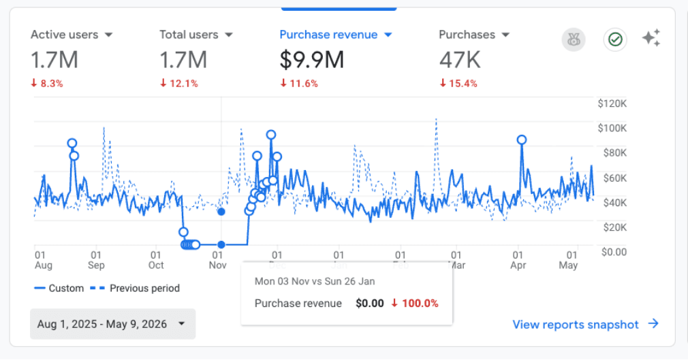Screen dimensions: 688x360
Task: Click the tooltip date Mon 03 Nov vs Sun 26 Jan
Action: [x=315, y=281]
